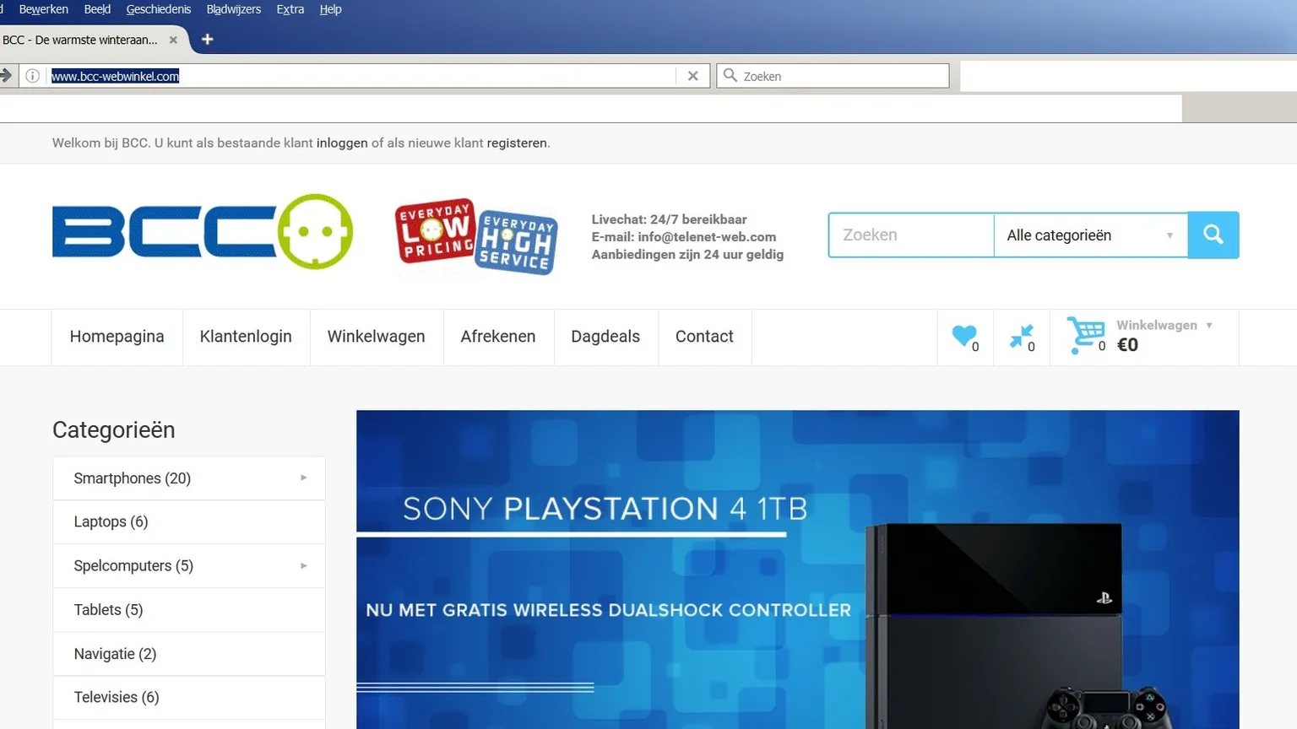The height and width of the screenshot is (729, 1297).
Task: Go to the Dagdeals navigation tab
Action: (x=605, y=337)
